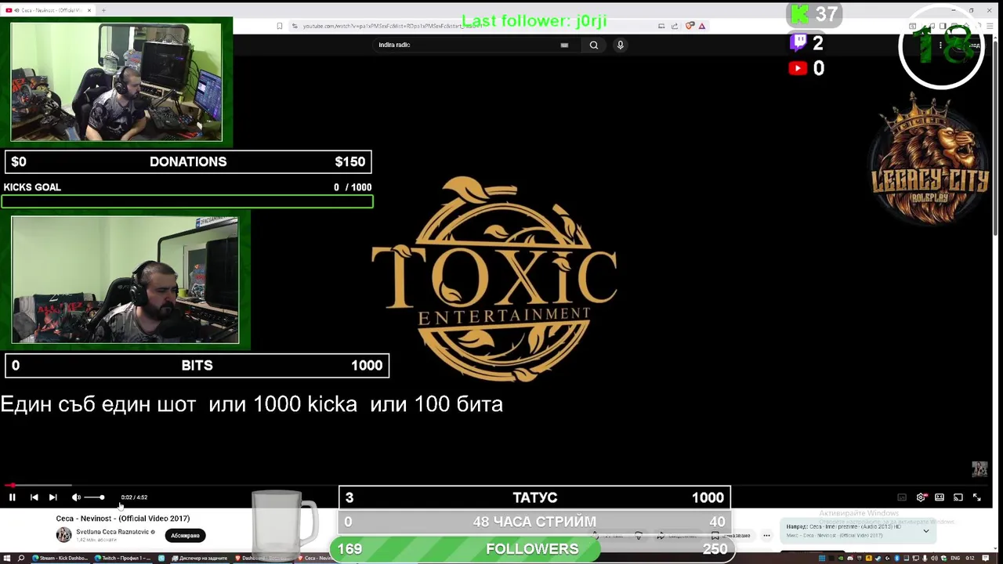This screenshot has width=1003, height=564.
Task: Click the 'Last follower: j0rji' text
Action: coord(534,21)
